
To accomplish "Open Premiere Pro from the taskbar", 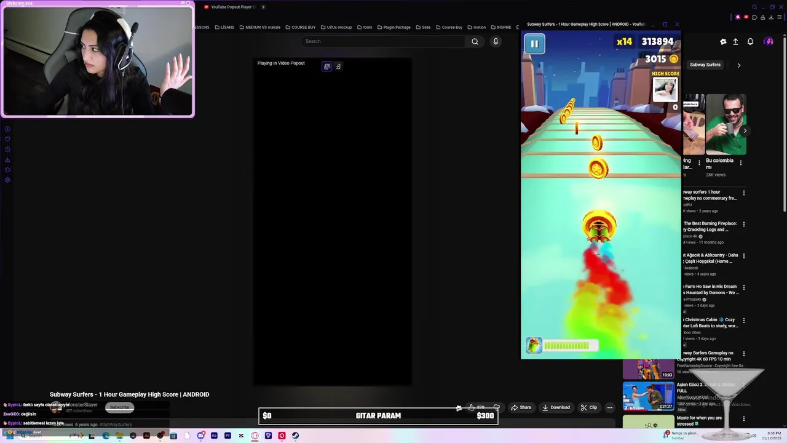I will (x=227, y=436).
